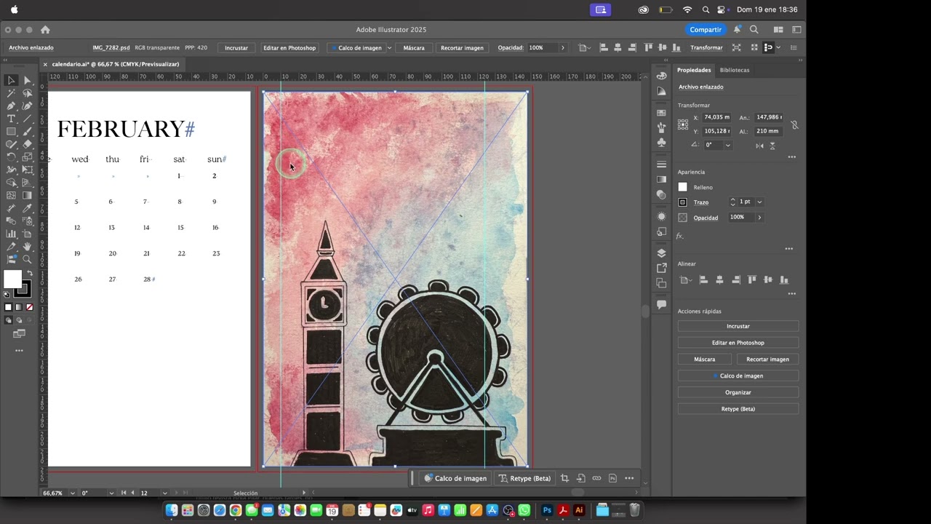
Task: Switch to the Bibliotecas tab
Action: [x=734, y=70]
